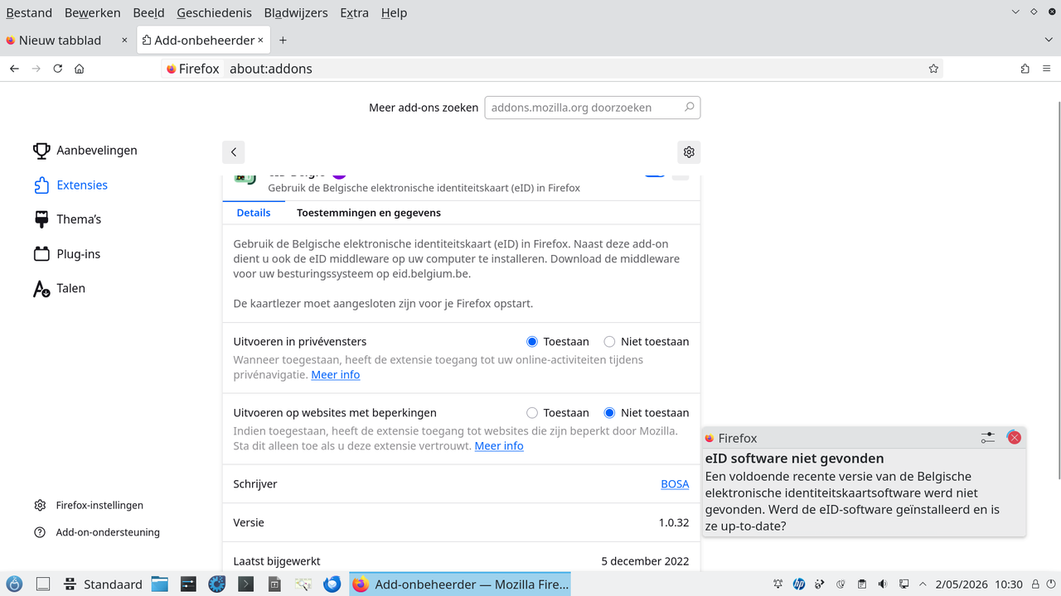The image size is (1061, 596).
Task: Open Firefox-instellingen
Action: pyautogui.click(x=89, y=505)
